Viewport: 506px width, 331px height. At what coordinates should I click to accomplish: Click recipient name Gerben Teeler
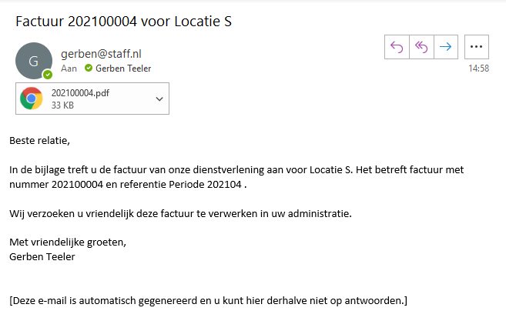click(x=123, y=69)
